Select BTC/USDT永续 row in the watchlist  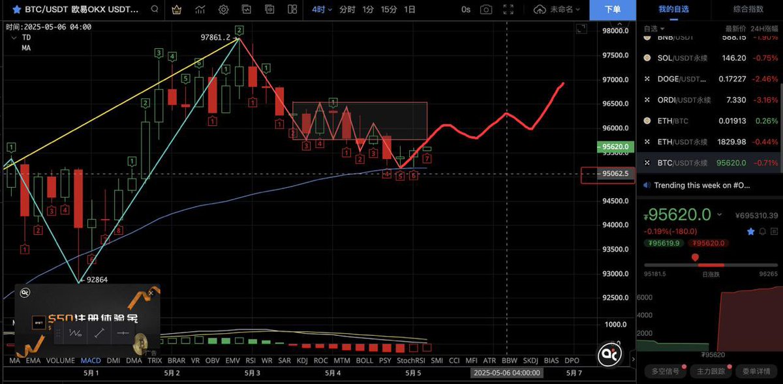click(710, 162)
